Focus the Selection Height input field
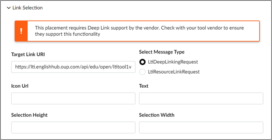 pyautogui.click(x=73, y=127)
